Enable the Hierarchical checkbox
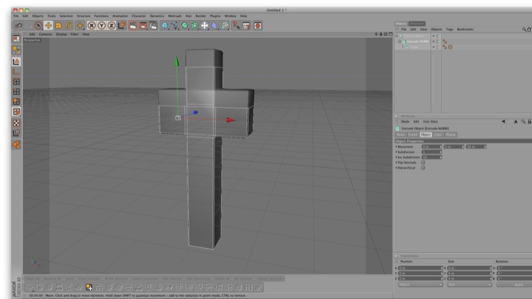The image size is (532, 299). pyautogui.click(x=423, y=168)
